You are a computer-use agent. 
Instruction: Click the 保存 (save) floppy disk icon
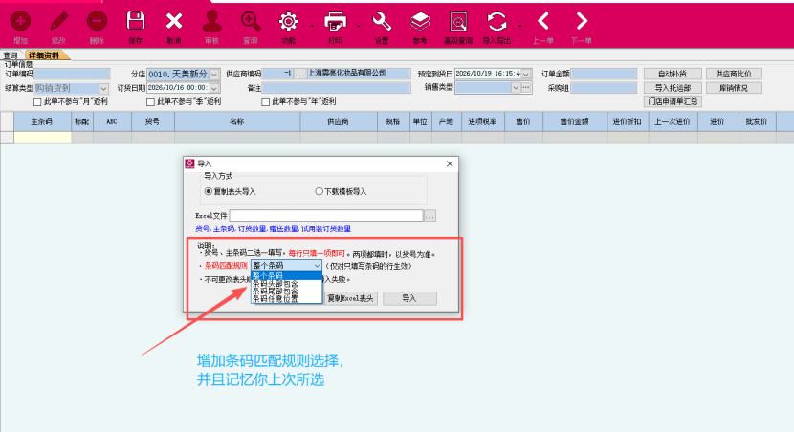click(135, 21)
